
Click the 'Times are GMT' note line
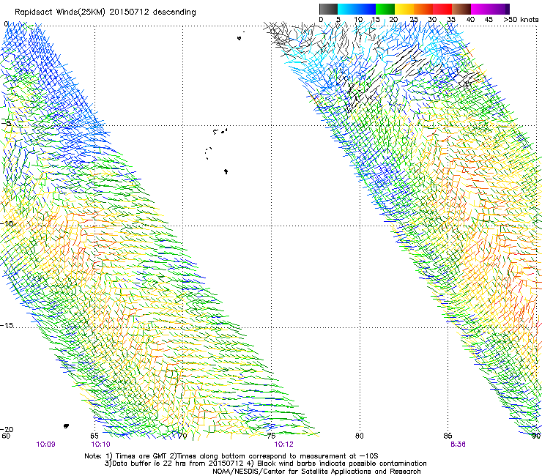231,456
